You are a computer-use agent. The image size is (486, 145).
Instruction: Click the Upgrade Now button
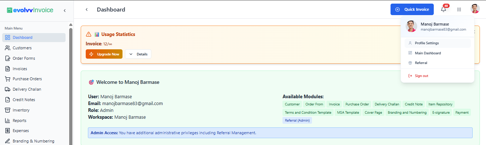(104, 54)
